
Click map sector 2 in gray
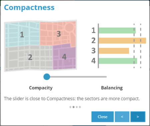click(29, 57)
